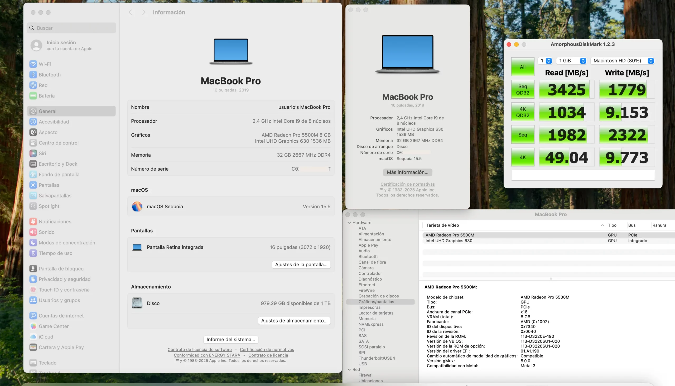This screenshot has height=386, width=675.
Task: Open Accesibilidad icon in sidebar
Action: click(x=33, y=122)
